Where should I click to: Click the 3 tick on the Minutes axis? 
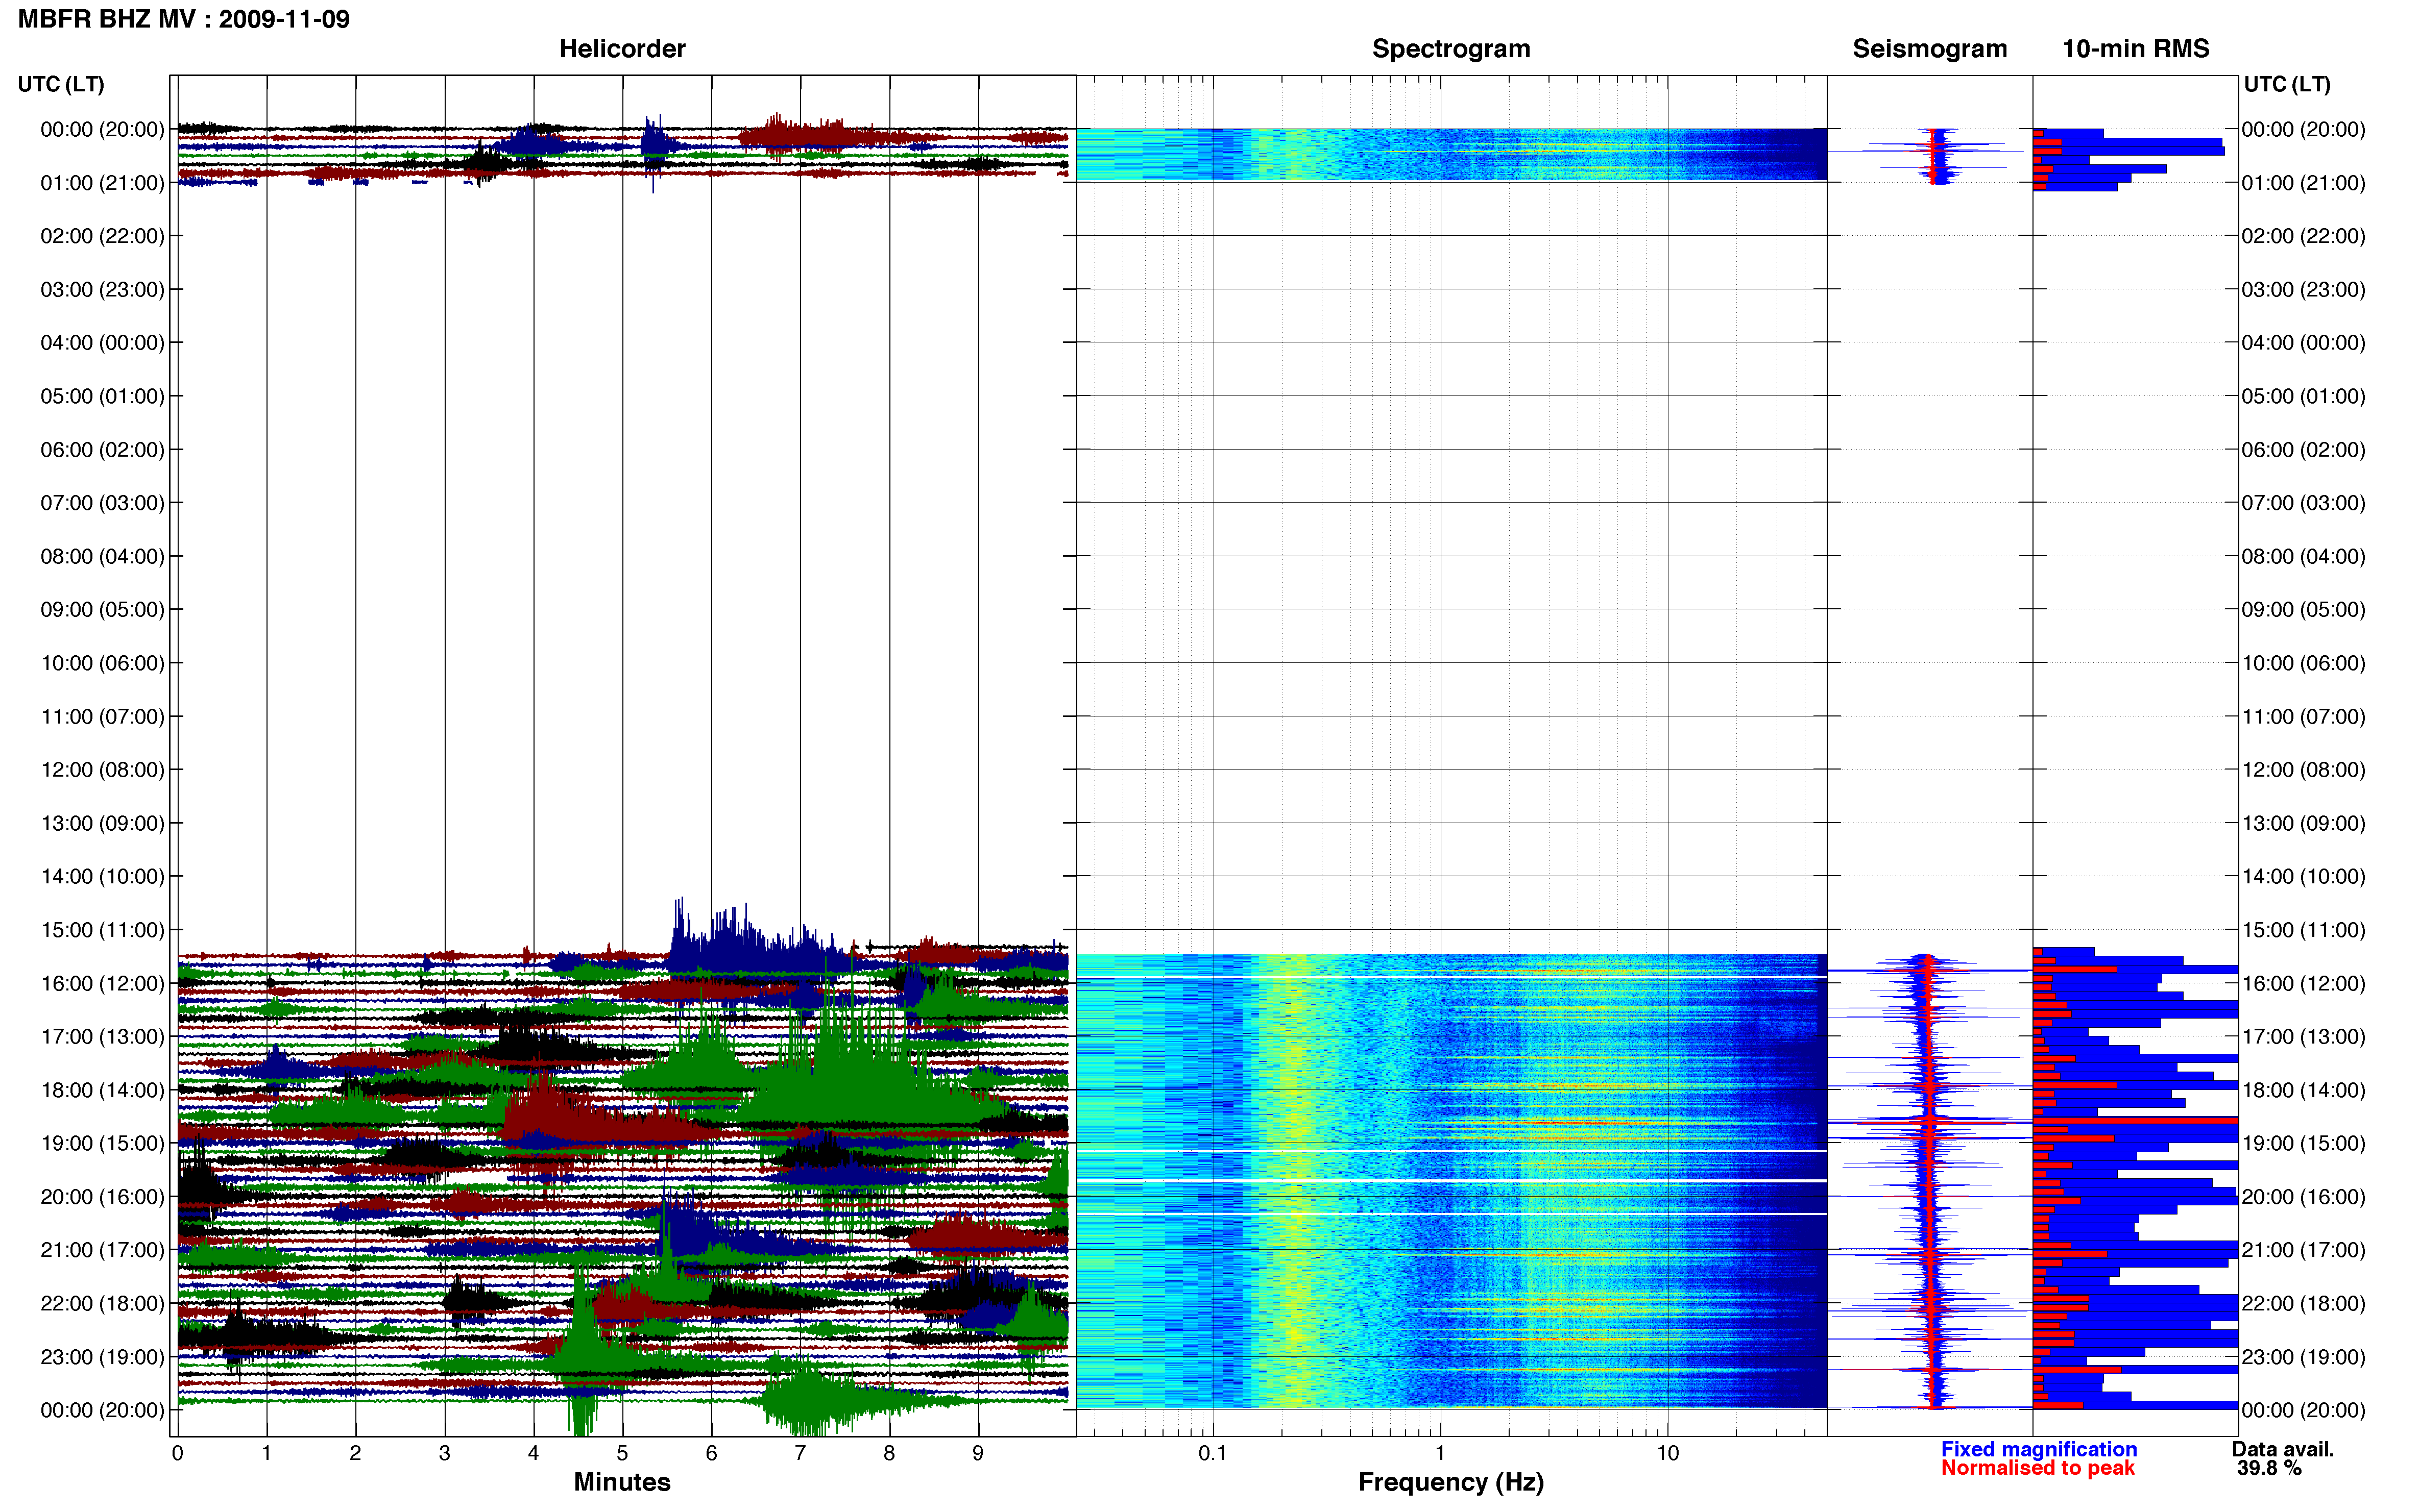click(x=444, y=1453)
